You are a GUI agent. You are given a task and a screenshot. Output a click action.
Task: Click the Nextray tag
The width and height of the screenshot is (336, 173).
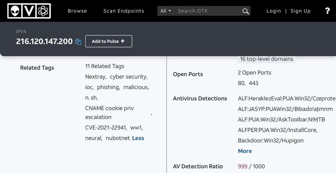pyautogui.click(x=95, y=77)
